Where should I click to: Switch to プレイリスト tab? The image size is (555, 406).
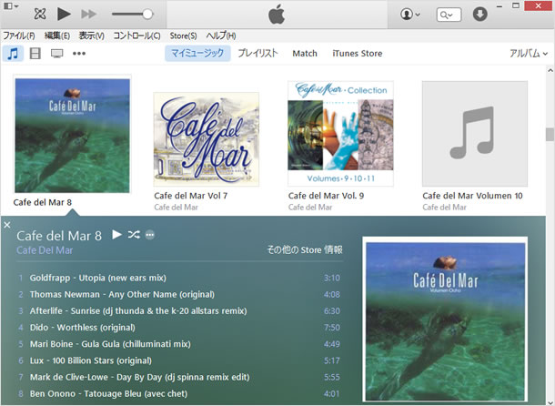257,53
